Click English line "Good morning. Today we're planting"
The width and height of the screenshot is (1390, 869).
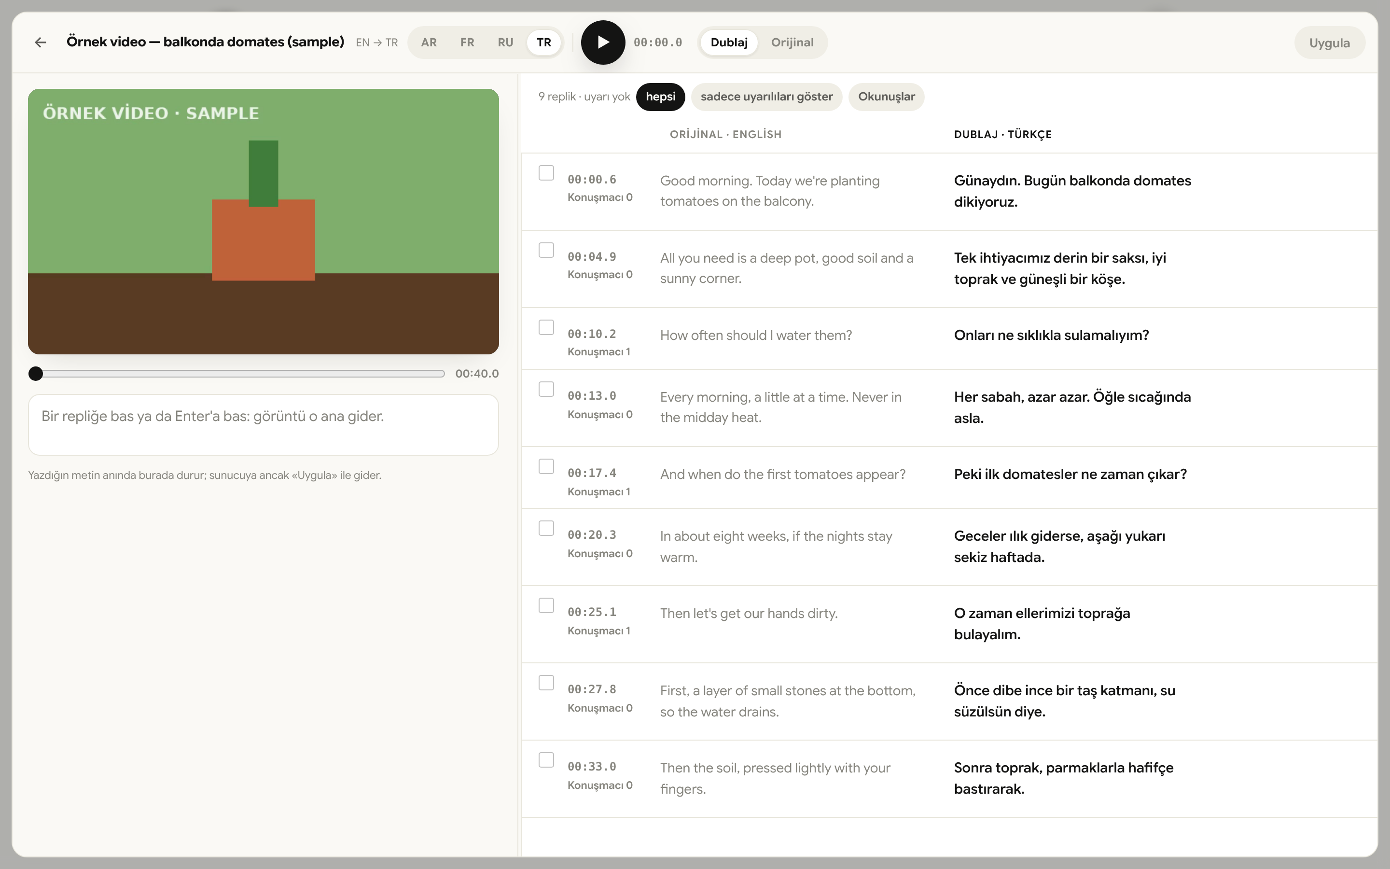pyautogui.click(x=770, y=191)
